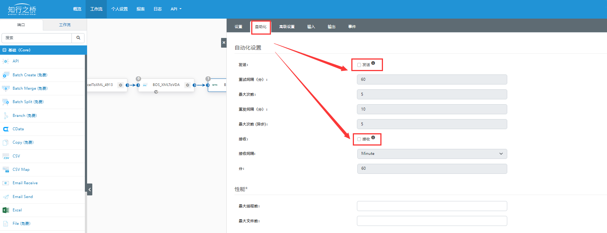Viewport: 607px width, 233px height.
Task: Close the settings panel with X button
Action: tap(224, 43)
